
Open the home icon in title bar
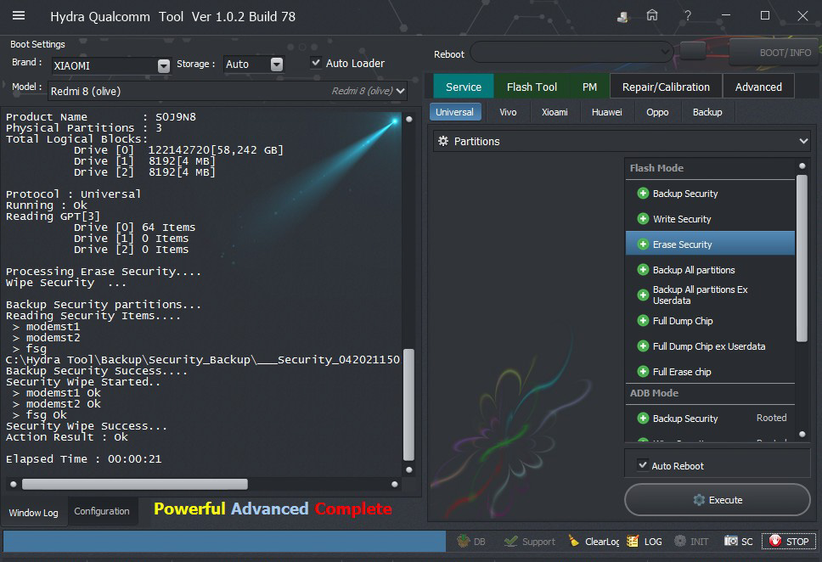652,16
